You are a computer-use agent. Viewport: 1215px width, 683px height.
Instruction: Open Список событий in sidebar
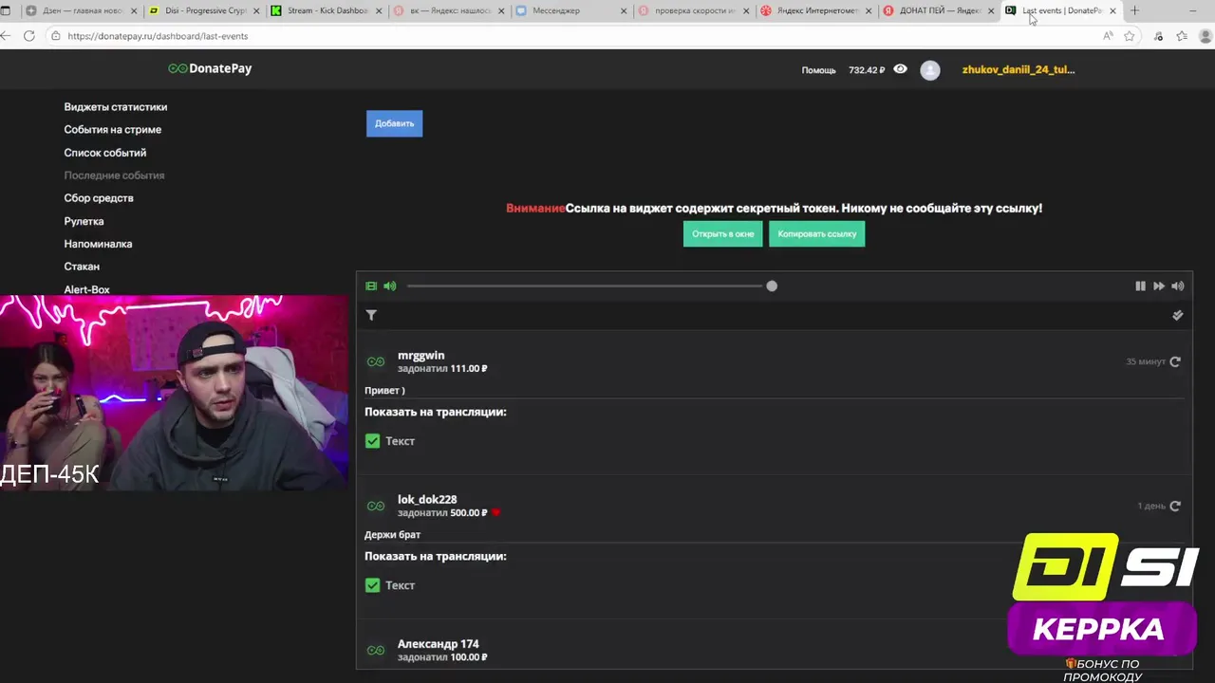[105, 153]
